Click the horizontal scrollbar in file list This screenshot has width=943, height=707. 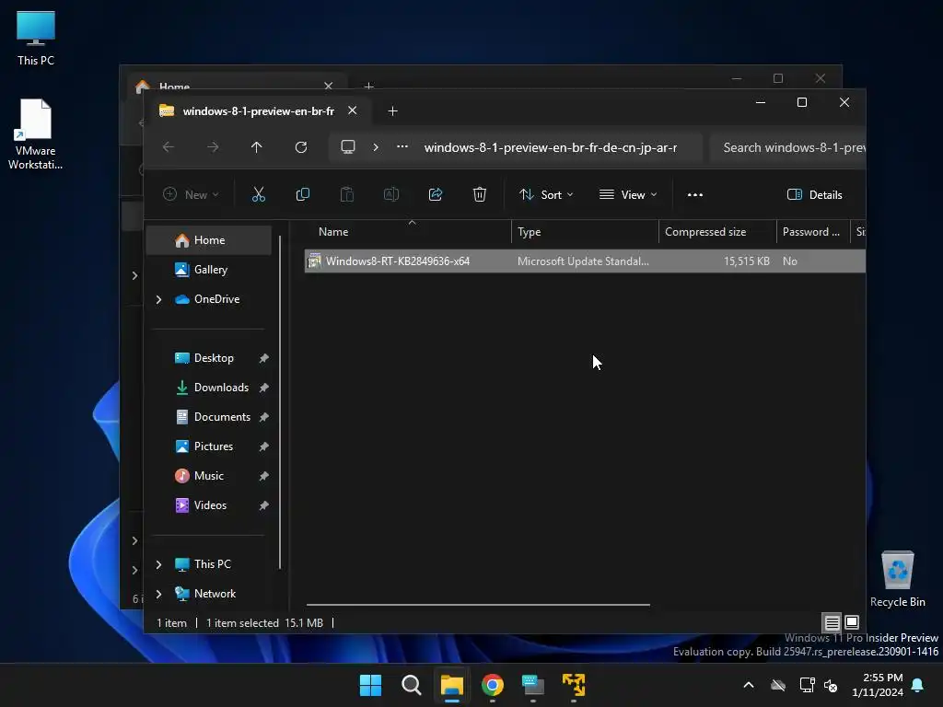pyautogui.click(x=478, y=605)
